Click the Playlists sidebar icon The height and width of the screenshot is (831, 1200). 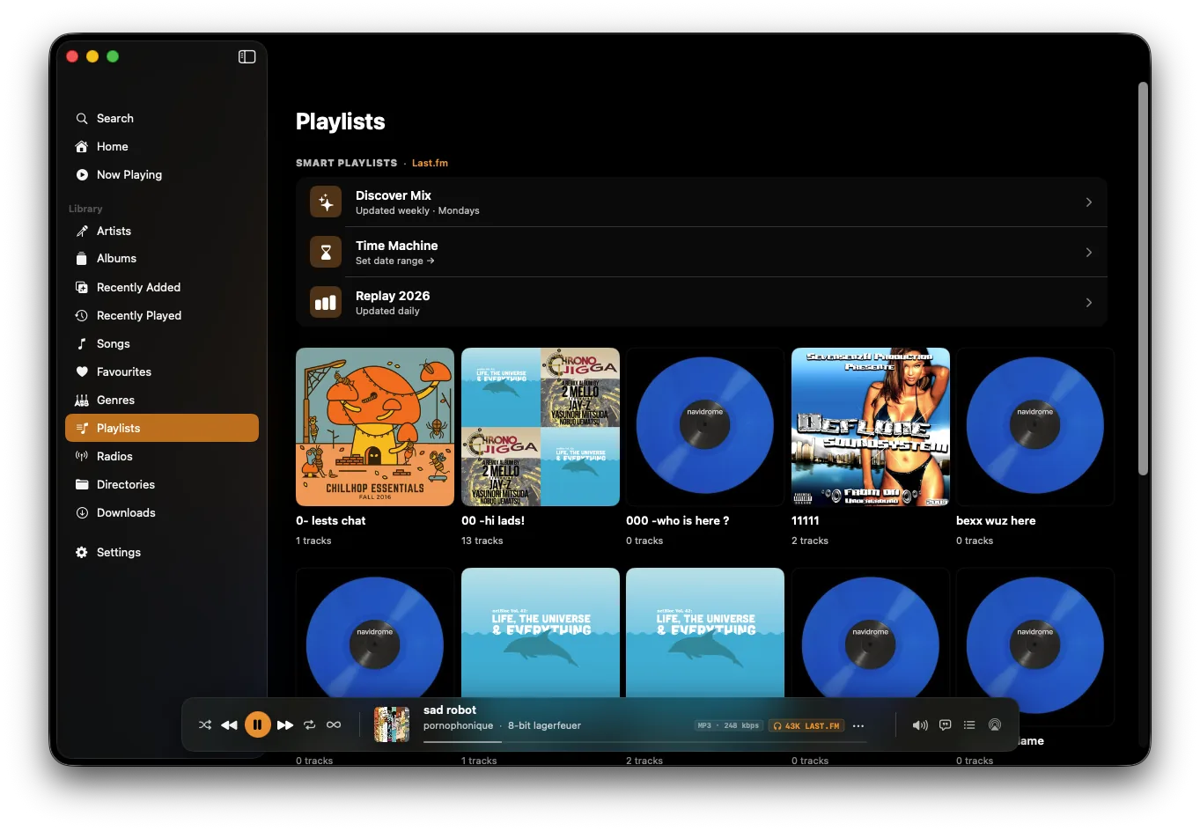click(82, 428)
